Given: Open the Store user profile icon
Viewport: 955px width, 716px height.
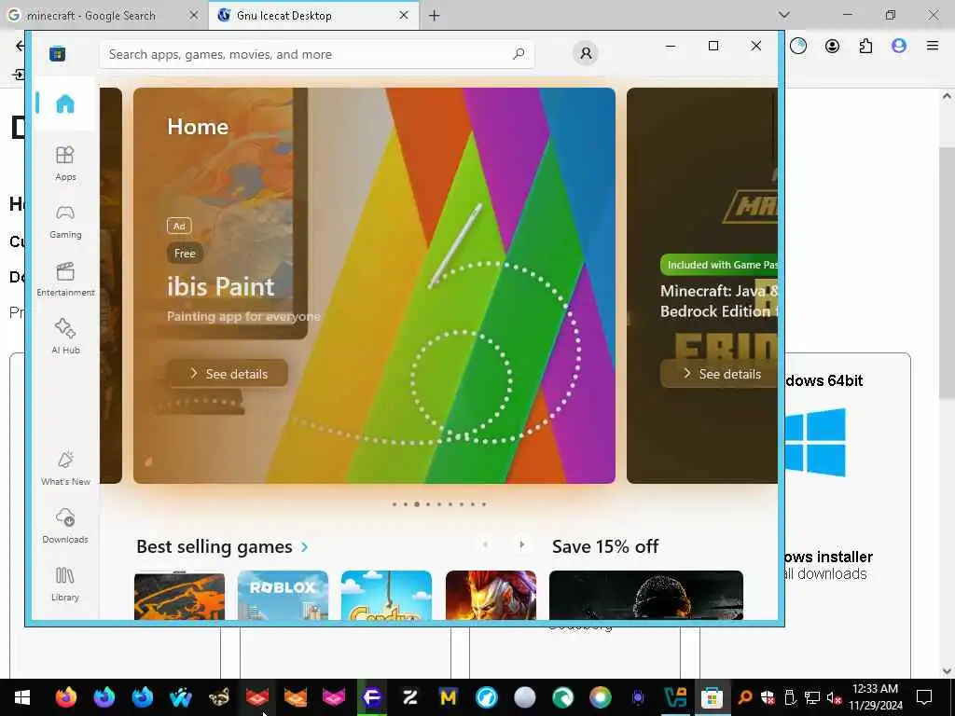Looking at the screenshot, I should coord(586,53).
